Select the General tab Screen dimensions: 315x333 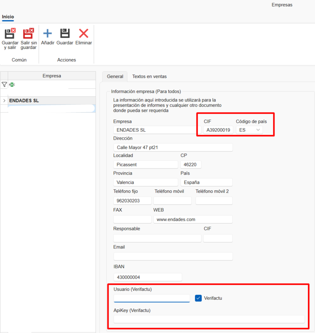[x=115, y=77]
